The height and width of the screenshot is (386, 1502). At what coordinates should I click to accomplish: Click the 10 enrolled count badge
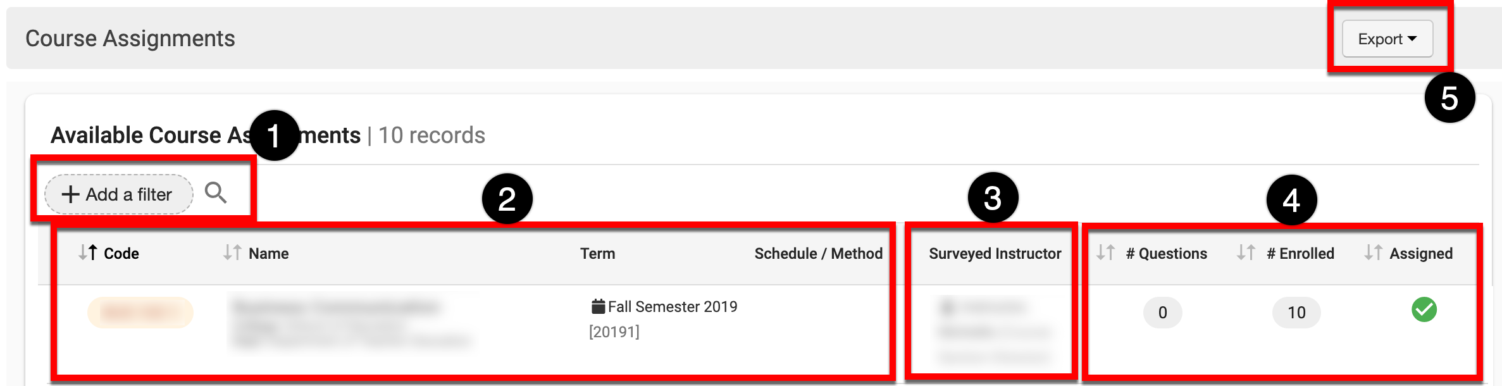(1296, 313)
